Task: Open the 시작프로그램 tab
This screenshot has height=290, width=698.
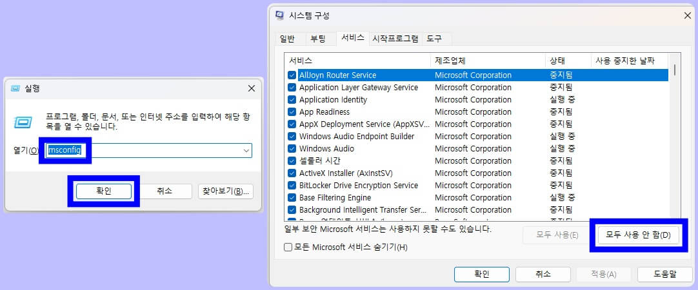Action: pos(395,39)
